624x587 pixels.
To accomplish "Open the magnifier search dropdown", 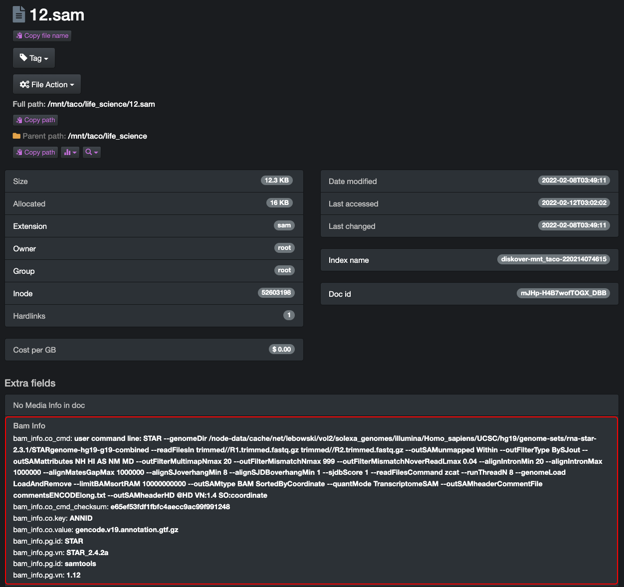I will click(x=92, y=152).
